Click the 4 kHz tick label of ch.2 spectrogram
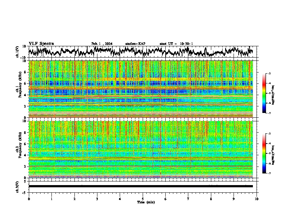Viewport: 289px width, 223px height. pyautogui.click(x=26, y=155)
